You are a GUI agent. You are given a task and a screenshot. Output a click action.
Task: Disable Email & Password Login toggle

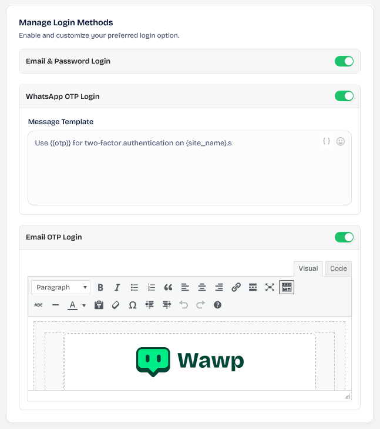point(344,61)
